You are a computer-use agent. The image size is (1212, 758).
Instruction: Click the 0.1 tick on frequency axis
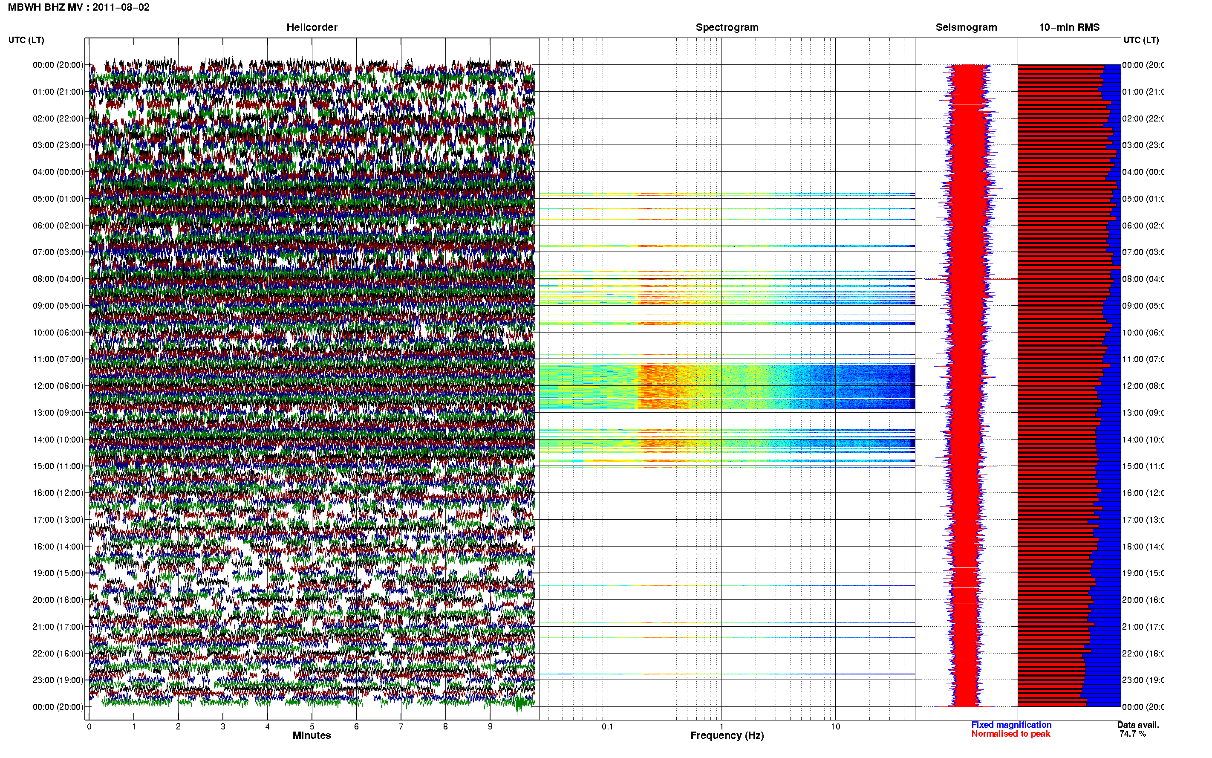(x=607, y=726)
